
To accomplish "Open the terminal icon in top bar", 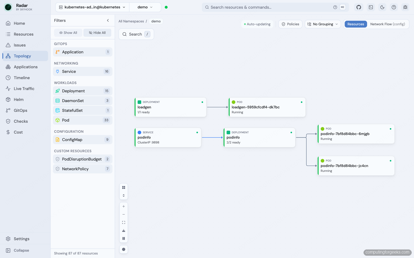I will pyautogui.click(x=371, y=7).
